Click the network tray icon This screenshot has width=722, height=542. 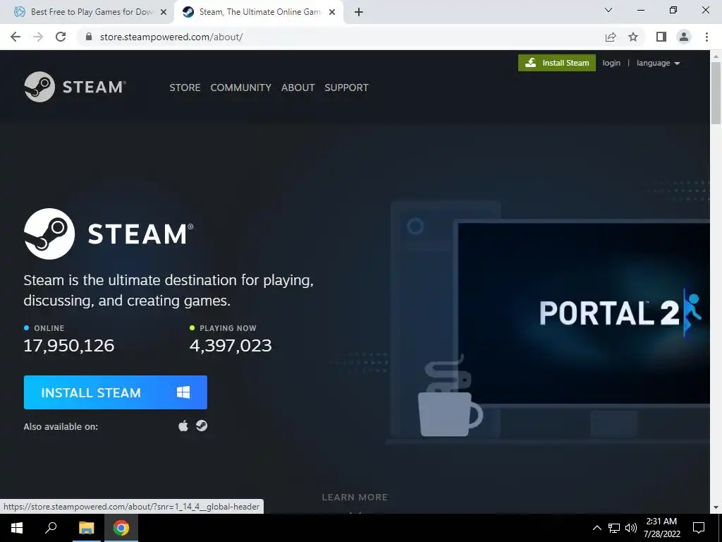pyautogui.click(x=614, y=528)
